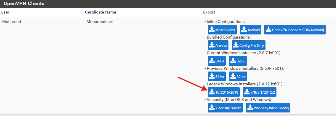The width and height of the screenshot is (336, 116).
Task: Select the Mohamed user entry
Action: point(12,21)
